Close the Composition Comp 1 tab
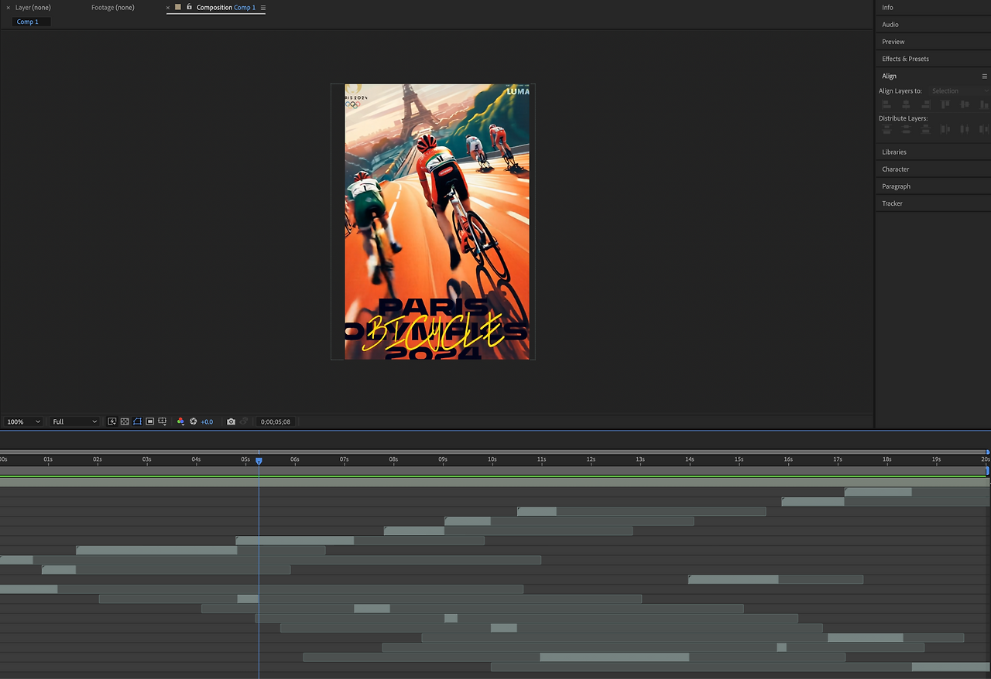Image resolution: width=991 pixels, height=679 pixels. point(168,8)
